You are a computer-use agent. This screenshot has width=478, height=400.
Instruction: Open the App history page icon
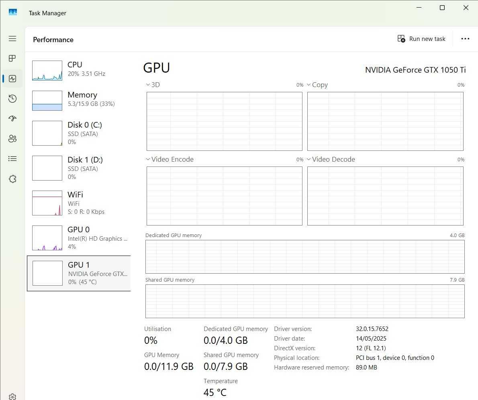click(x=12, y=99)
